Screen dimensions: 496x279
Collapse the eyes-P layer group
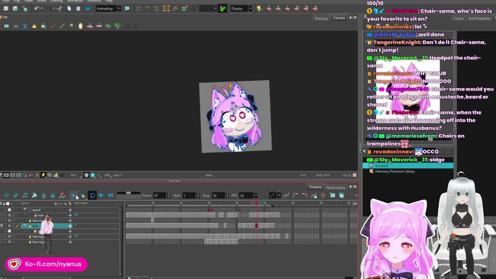click(25, 210)
